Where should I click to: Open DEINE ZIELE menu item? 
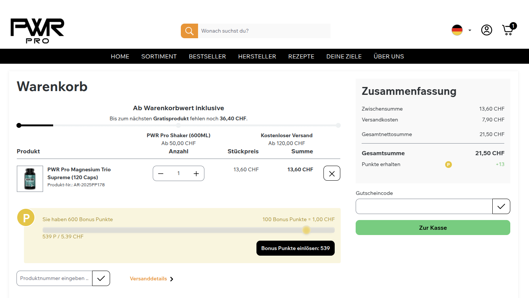point(344,56)
